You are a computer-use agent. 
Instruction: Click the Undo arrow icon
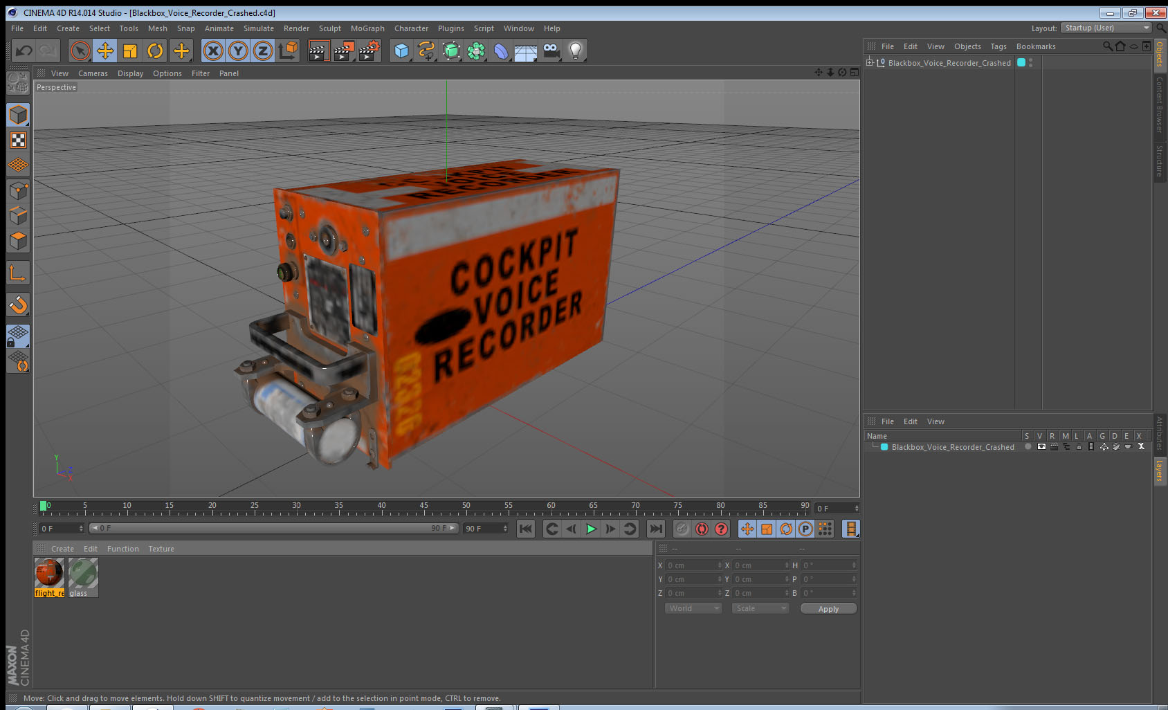pos(24,51)
